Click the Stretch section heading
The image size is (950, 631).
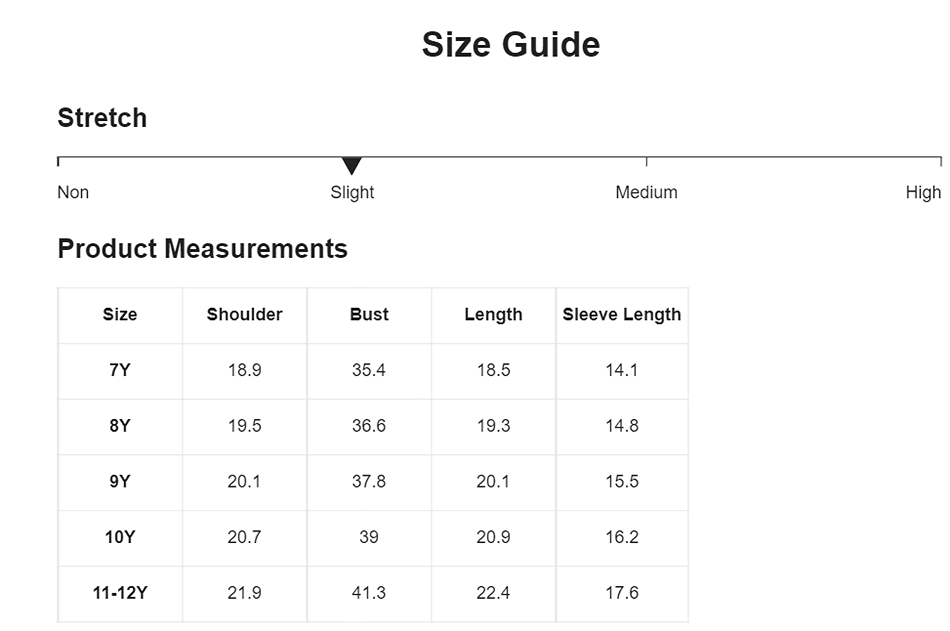click(x=102, y=118)
